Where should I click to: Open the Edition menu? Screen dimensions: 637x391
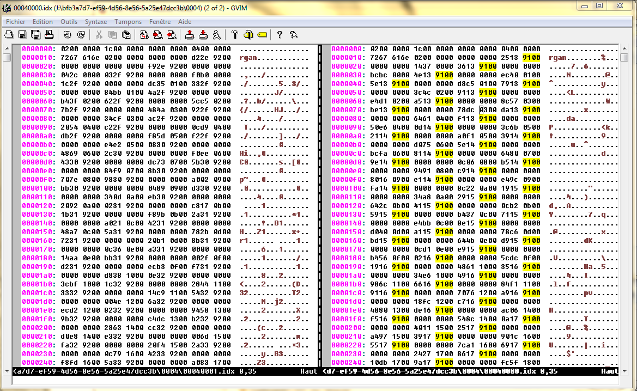(43, 22)
